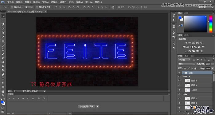Click the blue foreground color swatch in toolbox
The height and width of the screenshot is (115, 215).
click(x=2, y=102)
